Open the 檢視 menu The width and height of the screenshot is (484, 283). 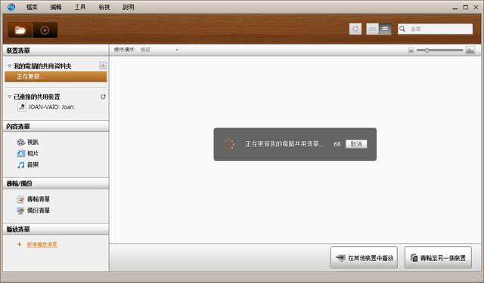[104, 7]
